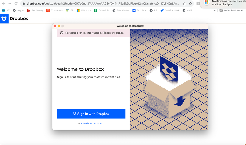Click the Sign in with Dropbox button
The height and width of the screenshot is (145, 246).
click(91, 114)
